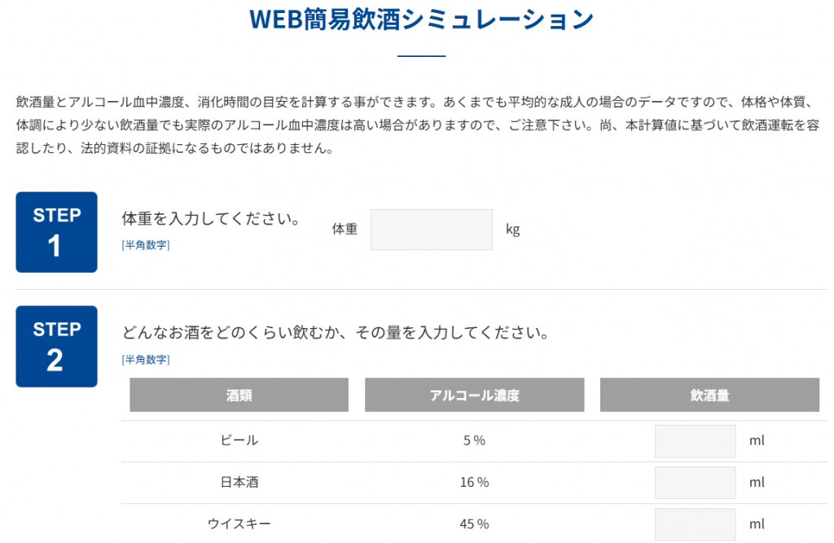Click the STEP 1 blue badge

pos(56,232)
